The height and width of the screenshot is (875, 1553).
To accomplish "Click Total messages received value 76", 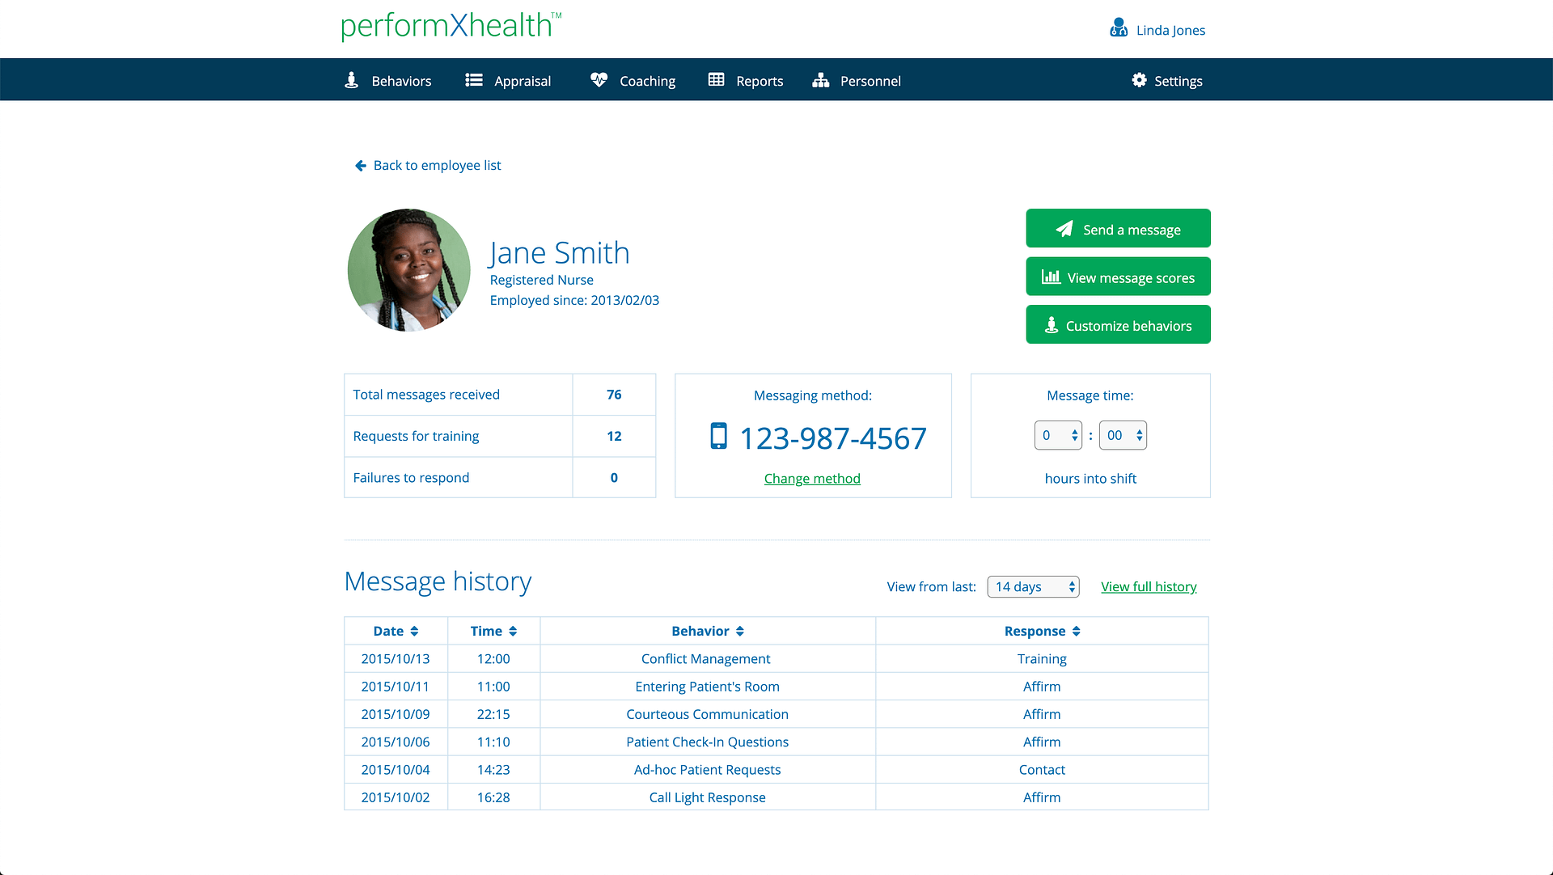I will 614,395.
